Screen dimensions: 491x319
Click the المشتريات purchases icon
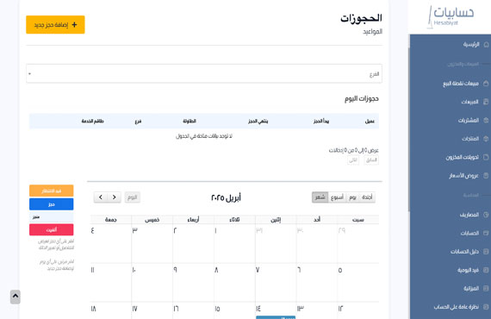[x=486, y=120]
